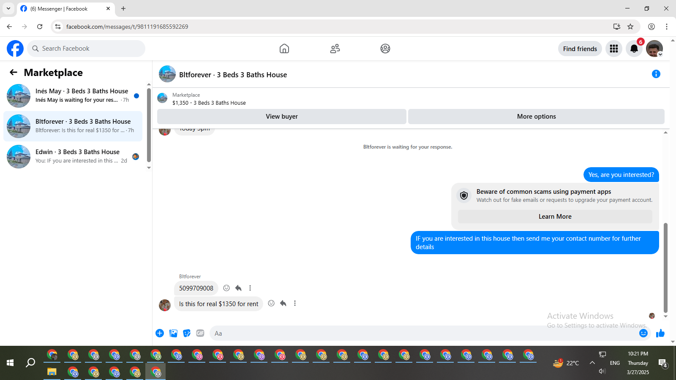Image resolution: width=676 pixels, height=380 pixels.
Task: Open the tab search dropdown
Action: point(8,8)
